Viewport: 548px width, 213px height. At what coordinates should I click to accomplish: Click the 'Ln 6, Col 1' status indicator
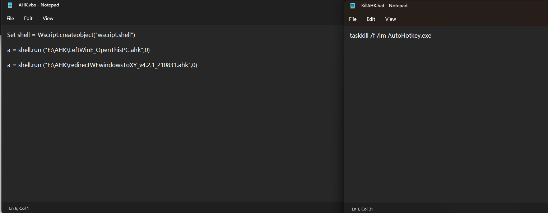[19, 208]
